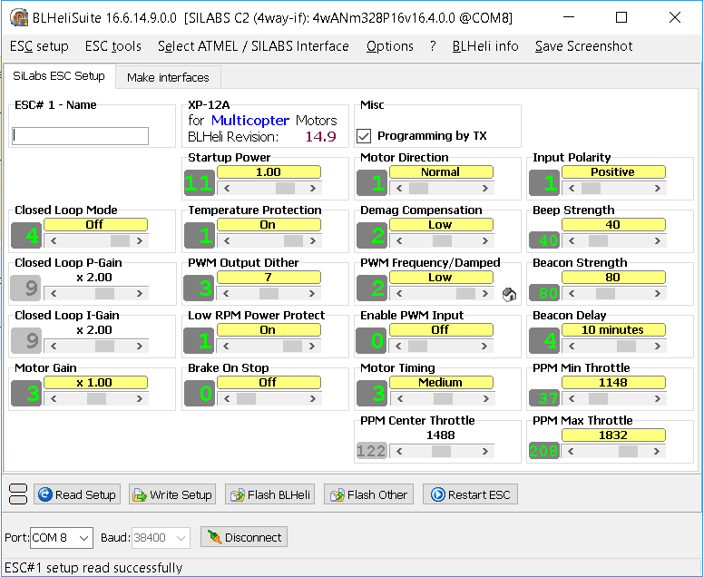The height and width of the screenshot is (577, 704).
Task: Click Motor Direction right arrow
Action: coord(485,189)
